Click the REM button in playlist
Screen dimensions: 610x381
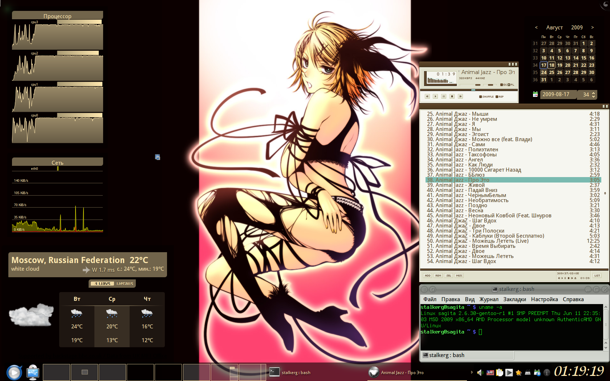pos(438,276)
